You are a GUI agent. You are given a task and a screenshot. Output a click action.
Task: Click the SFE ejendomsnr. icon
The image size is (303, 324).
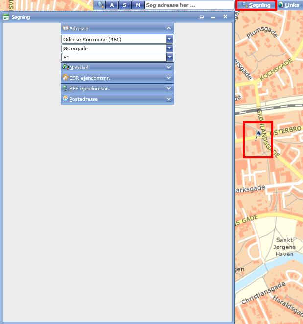point(65,88)
